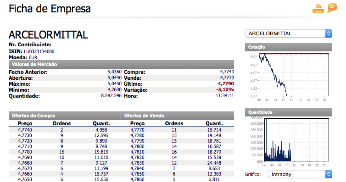Screen dimensions: 346x182
Task: Click sell offer price 4,7820
Action: click(137, 157)
